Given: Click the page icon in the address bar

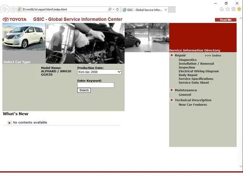Looking at the screenshot, I should [x=20, y=9].
